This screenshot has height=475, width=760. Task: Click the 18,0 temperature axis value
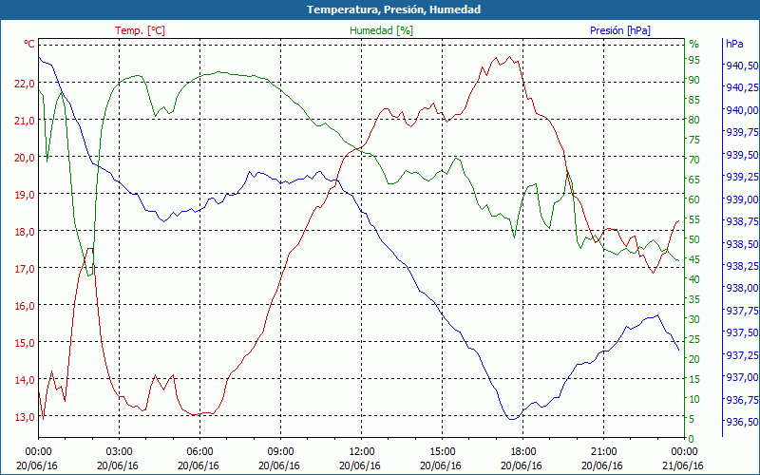[25, 232]
